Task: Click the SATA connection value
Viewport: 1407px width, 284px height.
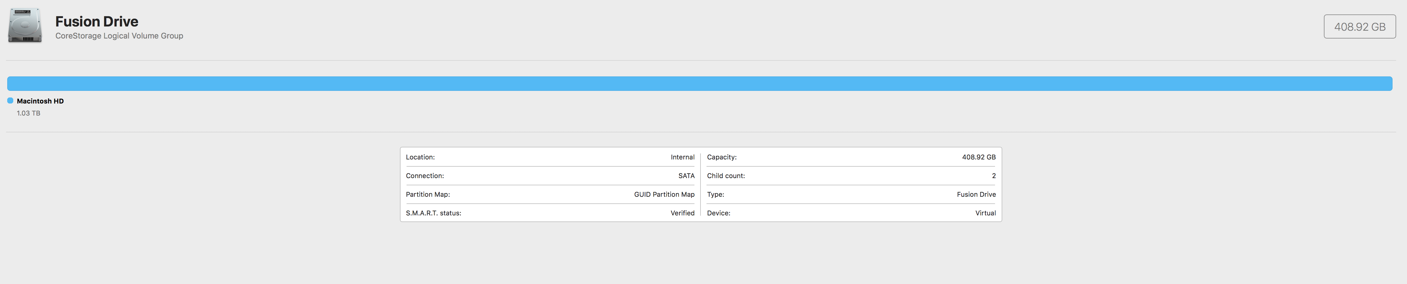Action: click(x=687, y=176)
